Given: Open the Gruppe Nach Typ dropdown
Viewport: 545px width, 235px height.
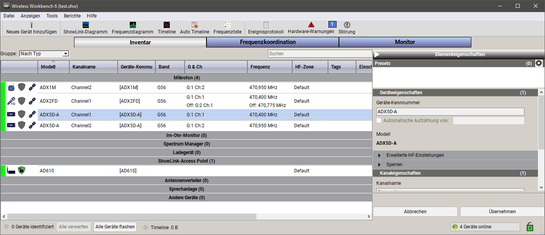Looking at the screenshot, I should tap(44, 54).
